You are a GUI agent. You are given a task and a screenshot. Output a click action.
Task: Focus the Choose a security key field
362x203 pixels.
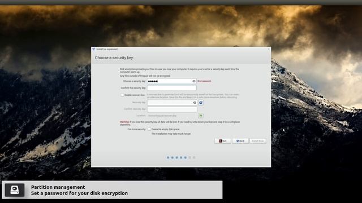pos(172,81)
